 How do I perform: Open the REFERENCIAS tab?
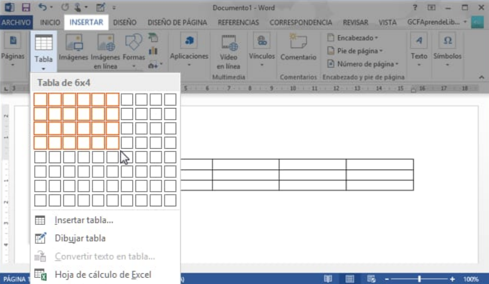click(238, 22)
